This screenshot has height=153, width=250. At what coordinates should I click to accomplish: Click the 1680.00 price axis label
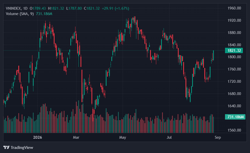tap(234, 93)
